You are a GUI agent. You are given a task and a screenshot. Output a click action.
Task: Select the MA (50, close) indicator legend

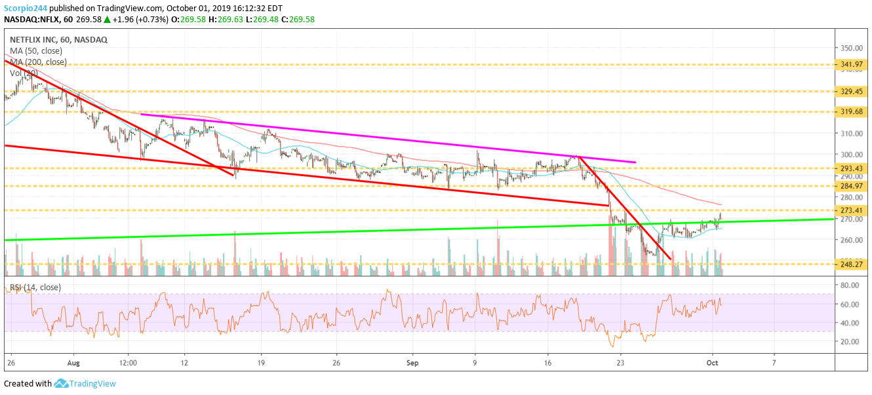click(36, 50)
